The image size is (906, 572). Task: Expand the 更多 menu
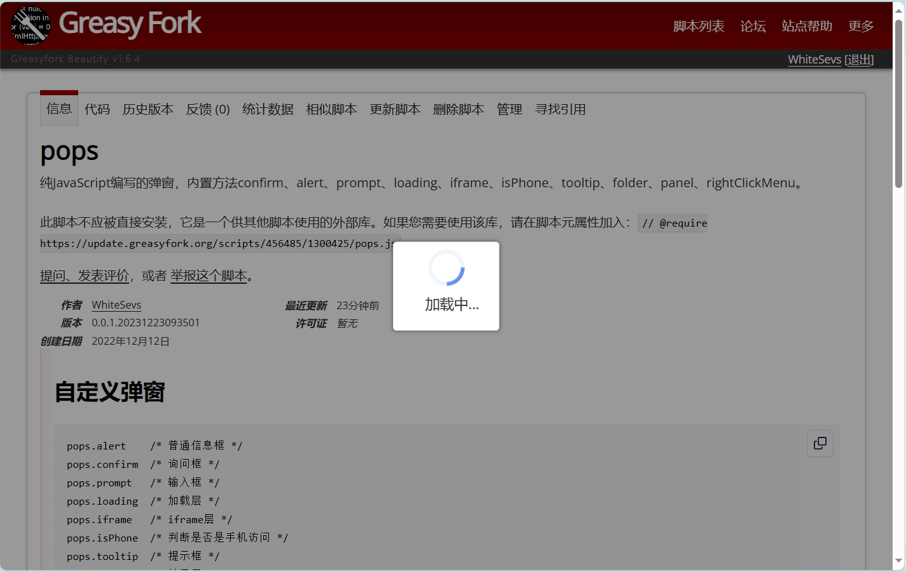860,26
